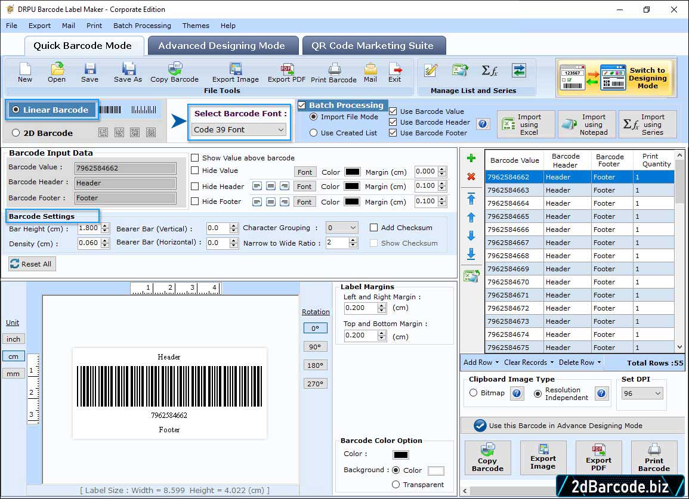Select the 2D Barcode radio button

16,133
